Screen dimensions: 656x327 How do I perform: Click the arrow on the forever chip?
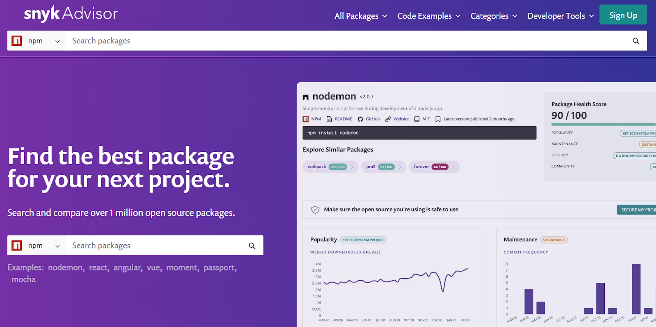coord(453,167)
